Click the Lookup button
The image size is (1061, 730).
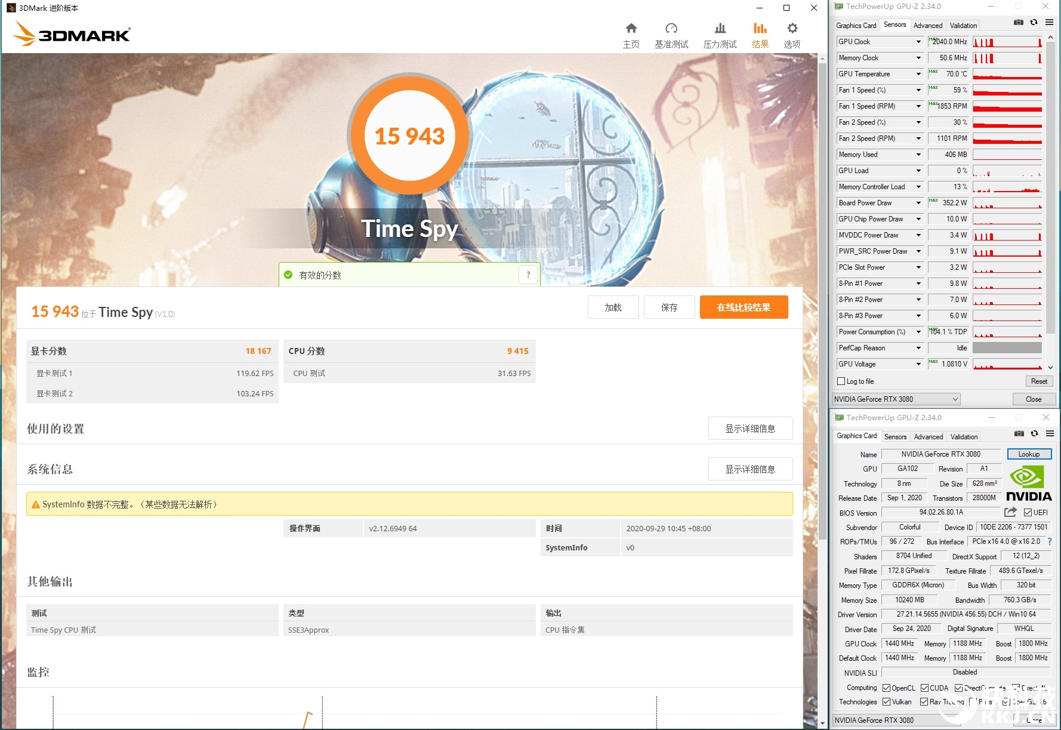tap(1029, 454)
